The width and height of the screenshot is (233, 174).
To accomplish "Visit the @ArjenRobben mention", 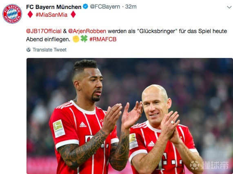I will coord(87,31).
